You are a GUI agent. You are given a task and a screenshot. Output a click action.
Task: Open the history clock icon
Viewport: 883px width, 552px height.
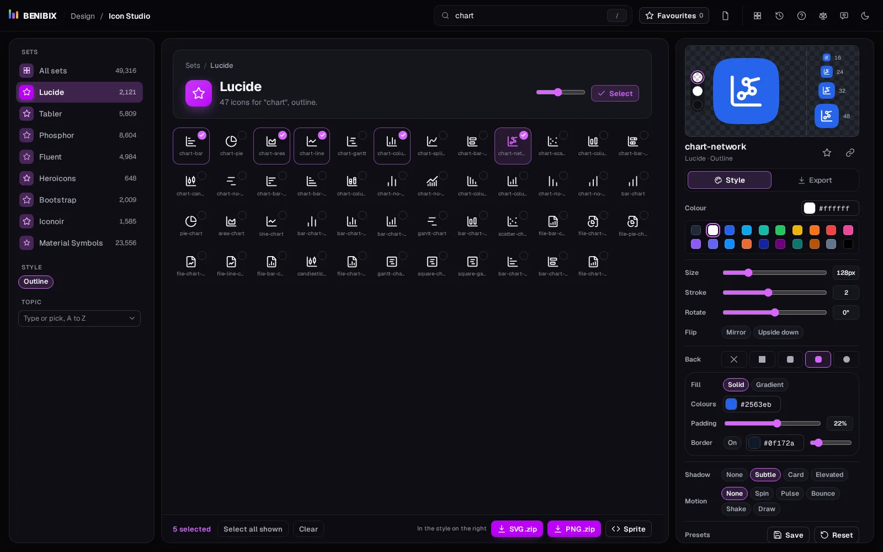(x=779, y=15)
